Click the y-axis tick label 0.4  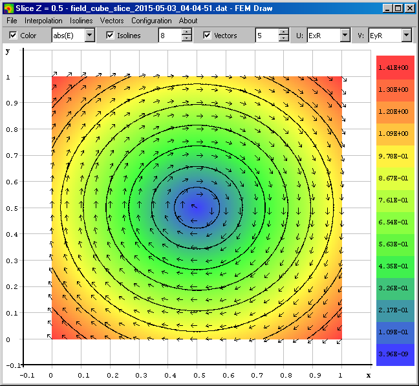12,234
